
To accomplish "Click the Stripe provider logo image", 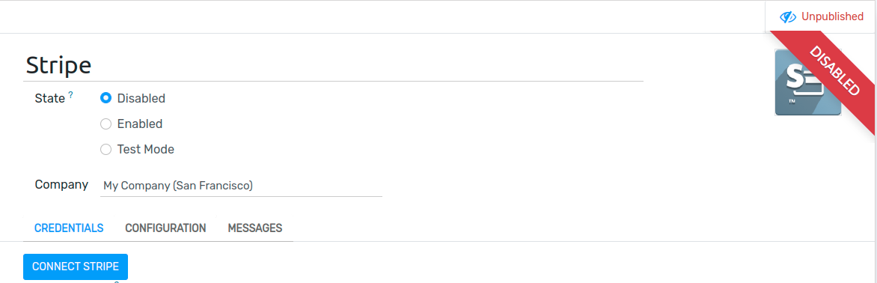I will [807, 82].
